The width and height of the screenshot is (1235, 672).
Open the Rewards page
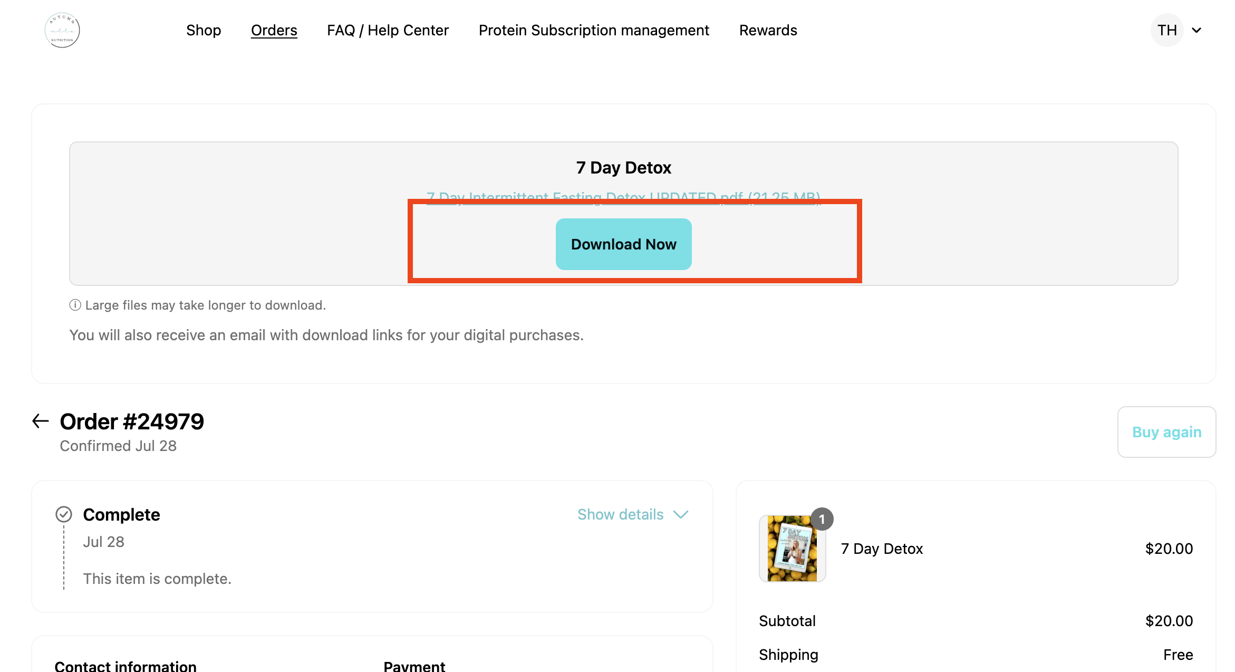[x=768, y=30]
